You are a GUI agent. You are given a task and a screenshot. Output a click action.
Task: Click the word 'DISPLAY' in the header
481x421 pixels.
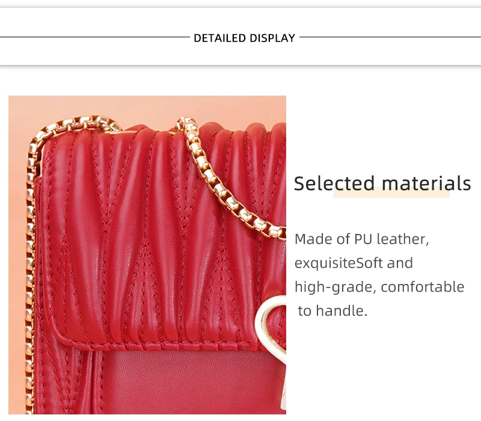272,38
